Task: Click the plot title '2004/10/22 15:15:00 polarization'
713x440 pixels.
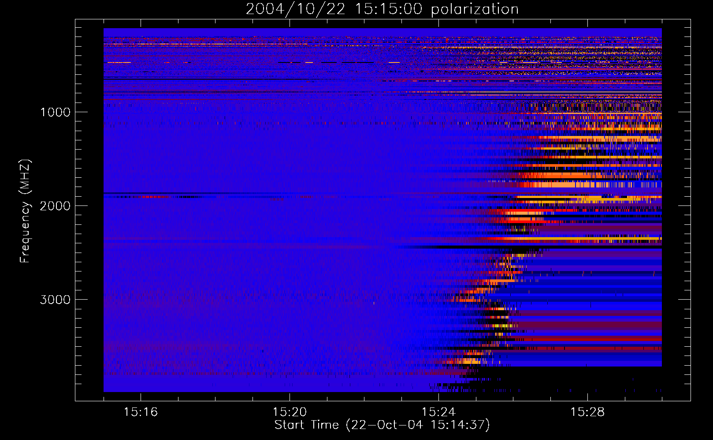Action: point(382,9)
